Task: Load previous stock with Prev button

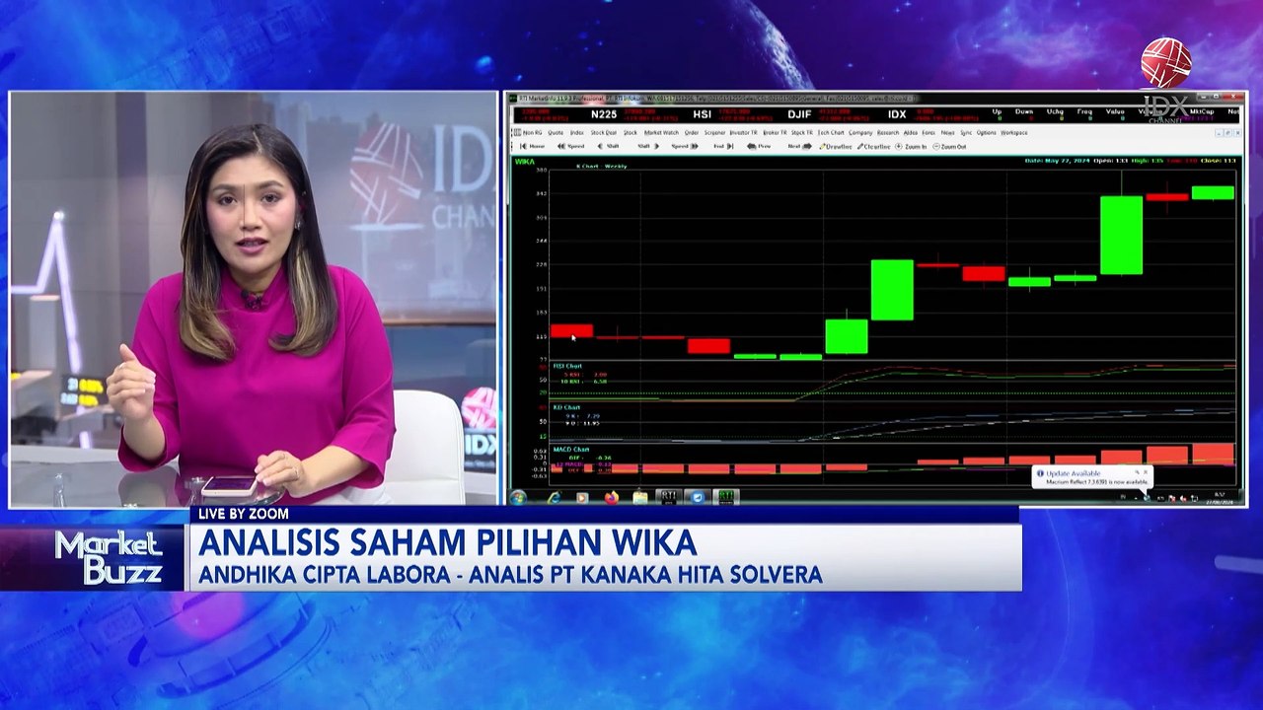Action: point(759,146)
